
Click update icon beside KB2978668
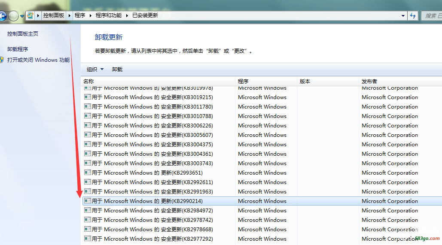point(87,229)
